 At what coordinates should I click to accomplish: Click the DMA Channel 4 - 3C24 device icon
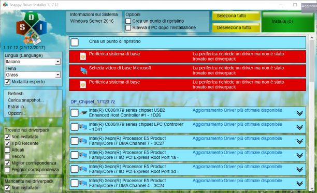pyautogui.click(x=83, y=183)
